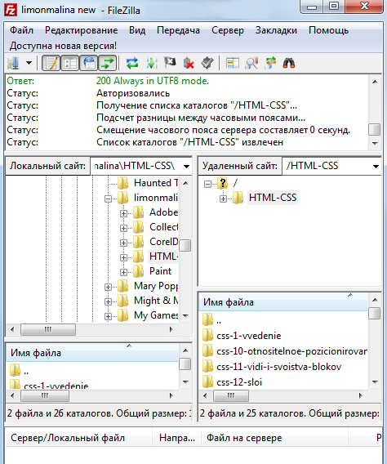Screen dimensions: 387x464
Task: Open the Помощь menu
Action: coord(328,30)
